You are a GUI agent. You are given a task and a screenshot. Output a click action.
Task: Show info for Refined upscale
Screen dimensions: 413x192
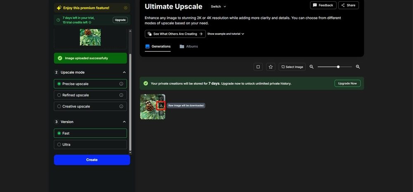[121, 95]
